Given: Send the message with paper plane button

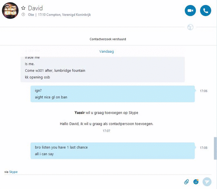Looking at the screenshot, I should tap(207, 182).
